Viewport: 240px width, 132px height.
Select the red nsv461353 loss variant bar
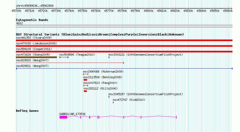pos(124,40)
